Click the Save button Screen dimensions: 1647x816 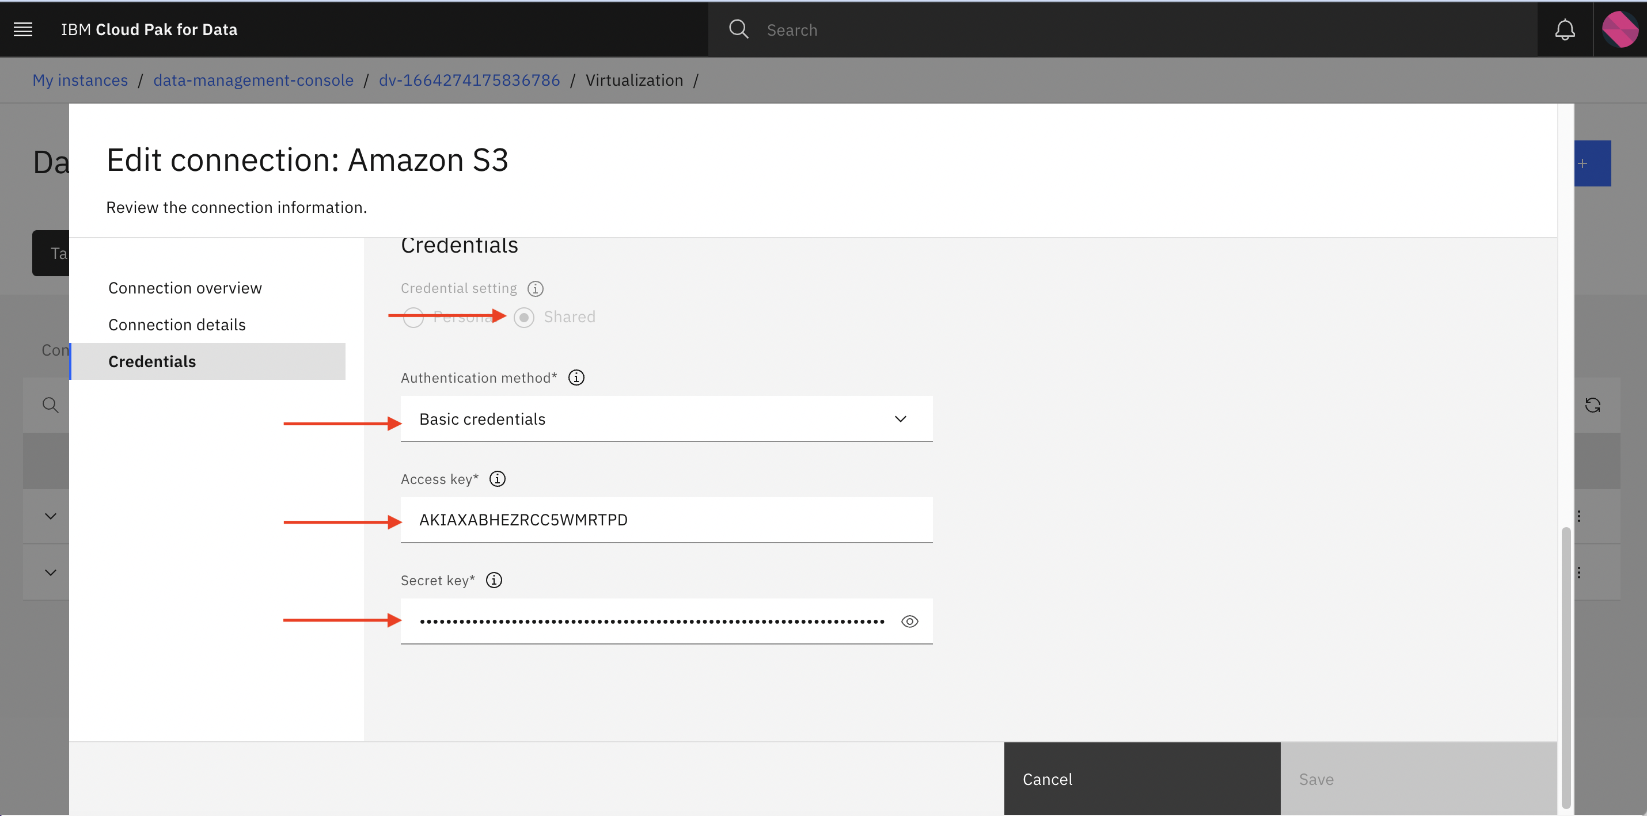click(x=1418, y=779)
